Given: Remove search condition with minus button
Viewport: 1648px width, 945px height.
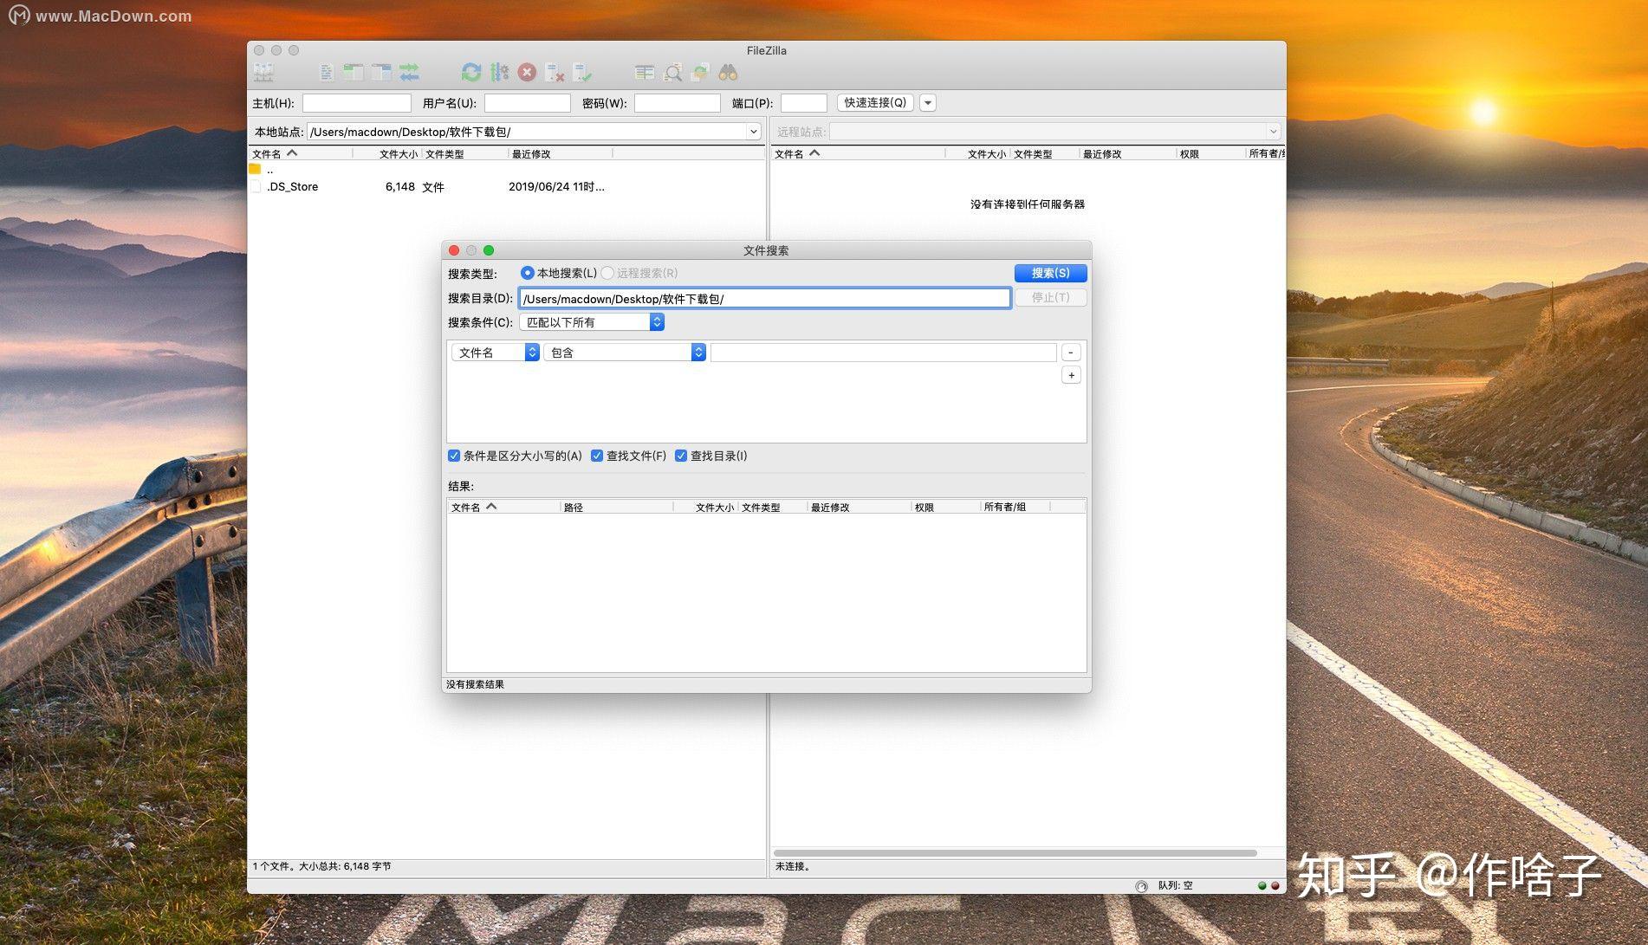Looking at the screenshot, I should pyautogui.click(x=1071, y=353).
